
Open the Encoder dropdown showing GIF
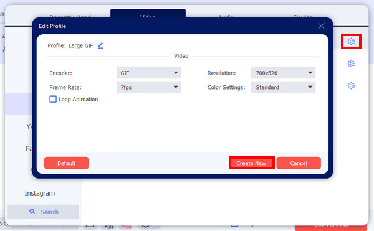coord(149,73)
